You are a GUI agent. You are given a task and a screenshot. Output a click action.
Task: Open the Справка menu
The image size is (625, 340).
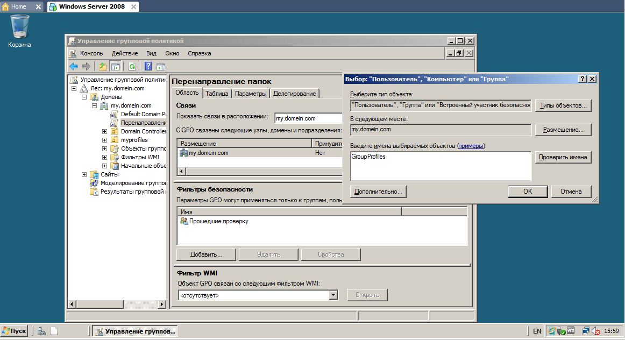tap(200, 53)
